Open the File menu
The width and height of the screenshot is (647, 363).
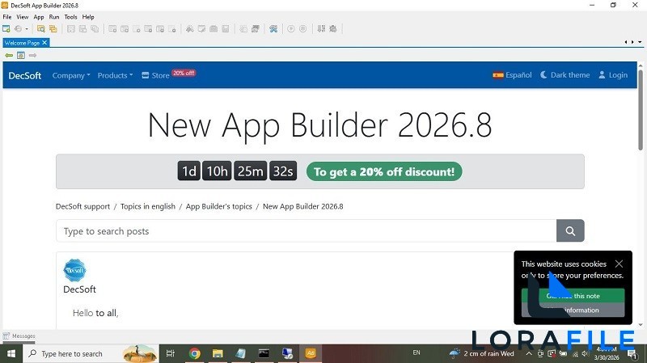coord(7,17)
